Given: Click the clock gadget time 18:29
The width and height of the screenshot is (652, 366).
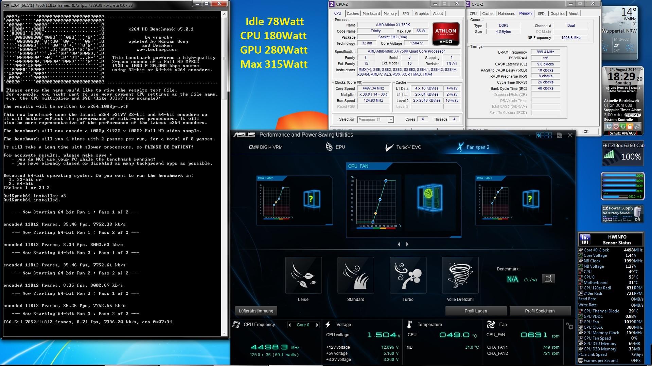Looking at the screenshot, I should click(621, 76).
